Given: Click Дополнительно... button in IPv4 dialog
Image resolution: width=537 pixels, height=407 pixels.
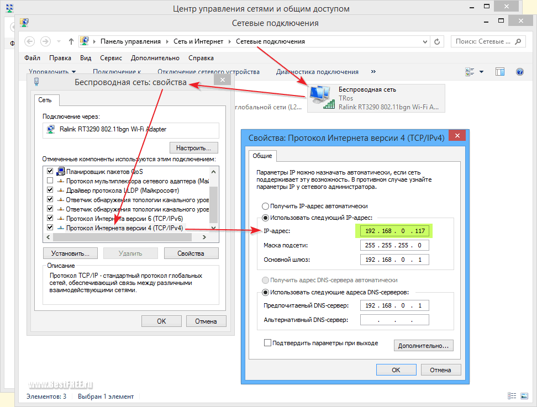Looking at the screenshot, I should [x=423, y=346].
